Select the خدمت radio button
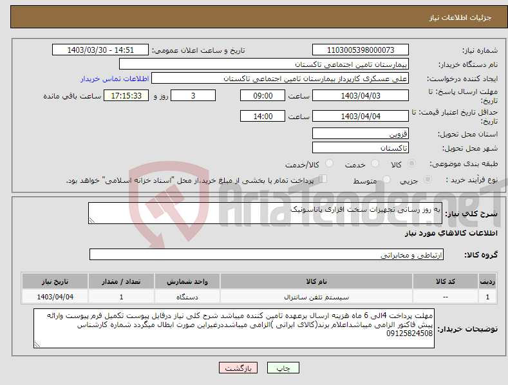The width and height of the screenshot is (508, 385). click(375, 164)
